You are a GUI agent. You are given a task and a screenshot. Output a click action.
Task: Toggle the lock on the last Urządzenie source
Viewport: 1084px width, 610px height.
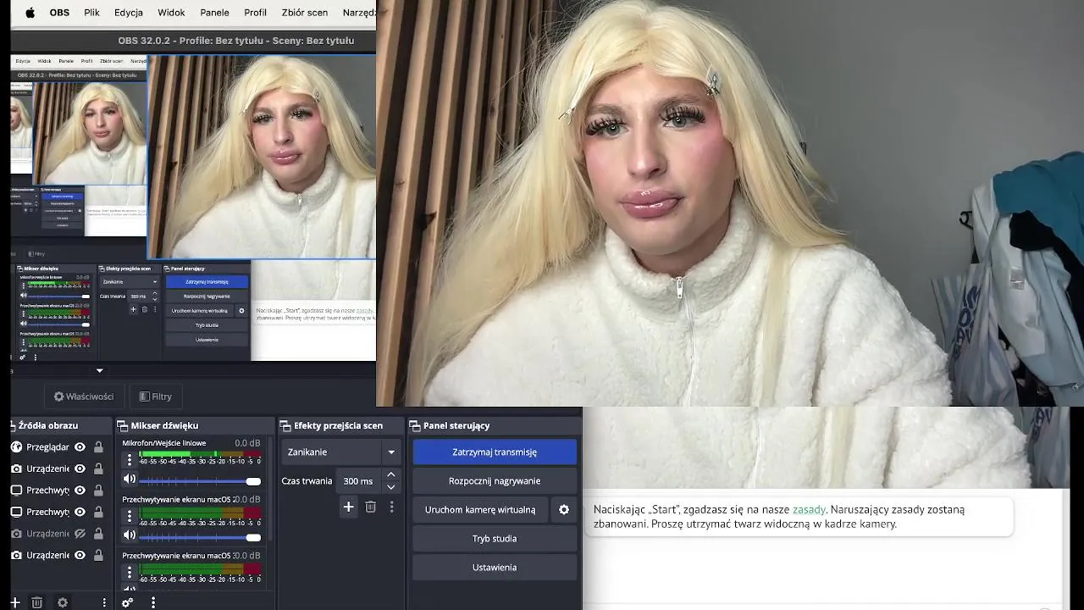[98, 555]
